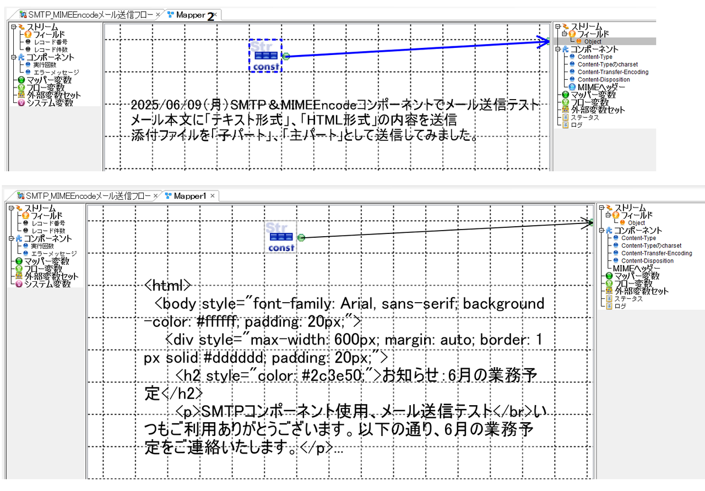Screen dimensions: 705x491
Task: Collapse コンポーネント node in Mapper1 input tree
Action: [12, 238]
